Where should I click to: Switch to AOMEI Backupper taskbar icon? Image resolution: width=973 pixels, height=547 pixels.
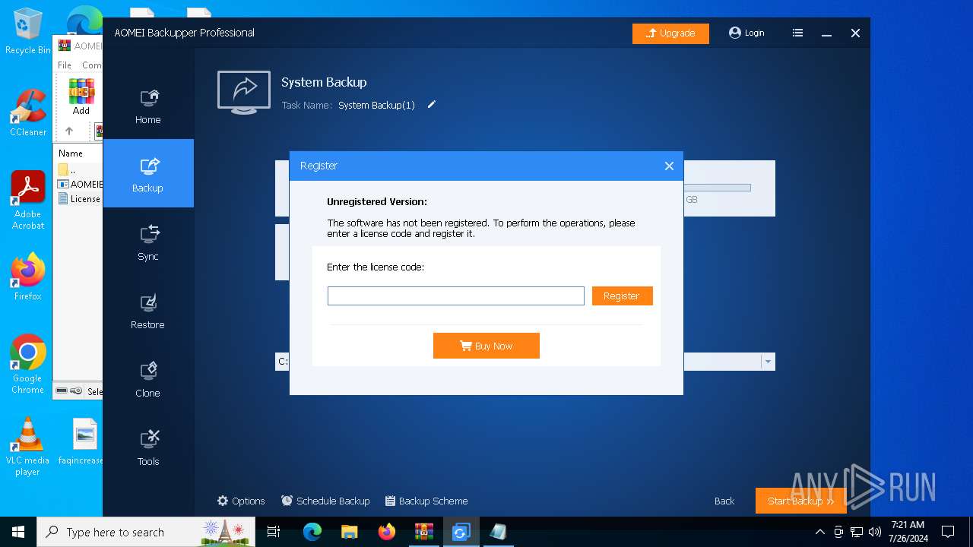[x=461, y=532]
